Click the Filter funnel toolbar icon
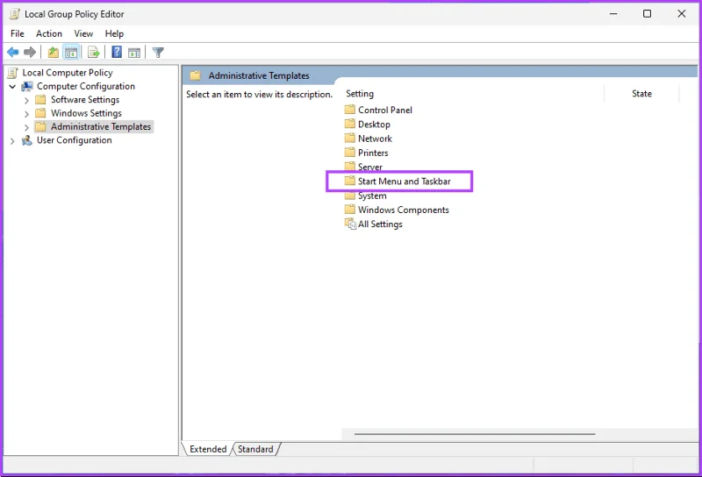 [158, 53]
